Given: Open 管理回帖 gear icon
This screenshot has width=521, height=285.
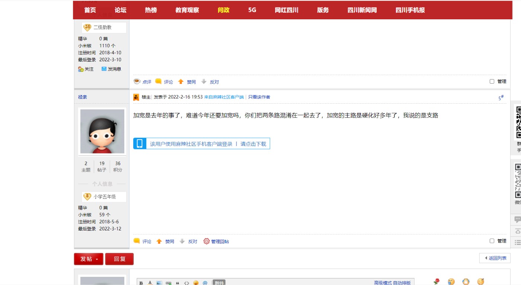Looking at the screenshot, I should pos(207,241).
